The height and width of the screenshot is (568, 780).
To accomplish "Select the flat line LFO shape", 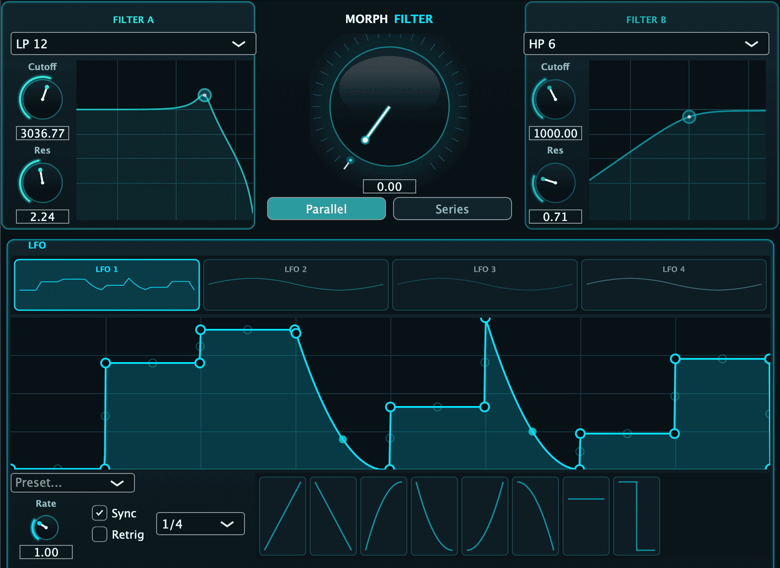I will [586, 516].
